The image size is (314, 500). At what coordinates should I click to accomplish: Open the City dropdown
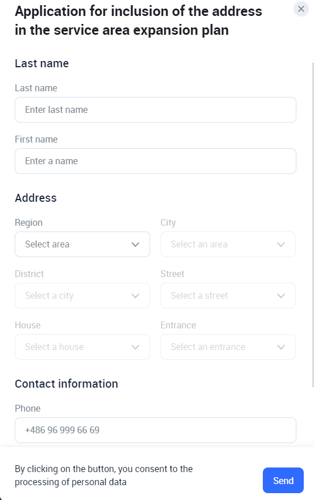tap(228, 244)
